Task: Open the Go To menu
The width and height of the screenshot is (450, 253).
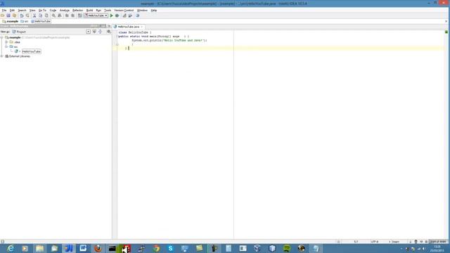Action: [x=42, y=11]
